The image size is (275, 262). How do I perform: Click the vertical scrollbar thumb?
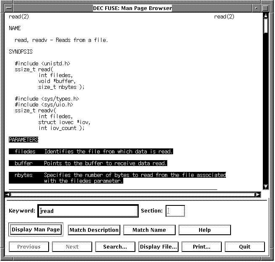tap(265, 26)
